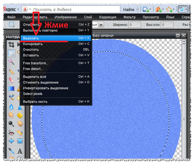Screen dimensions: 194x164
Task: Expand the wallet icon dropdown arrow
Action: 163,9
